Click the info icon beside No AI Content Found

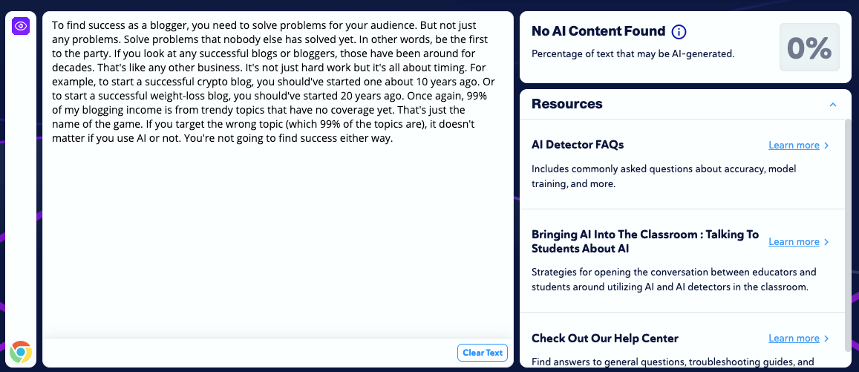(679, 32)
